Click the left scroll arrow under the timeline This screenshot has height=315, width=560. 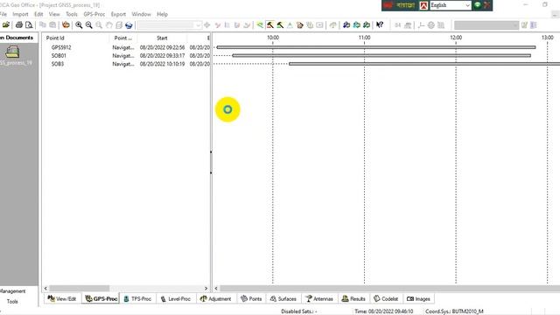click(x=216, y=288)
